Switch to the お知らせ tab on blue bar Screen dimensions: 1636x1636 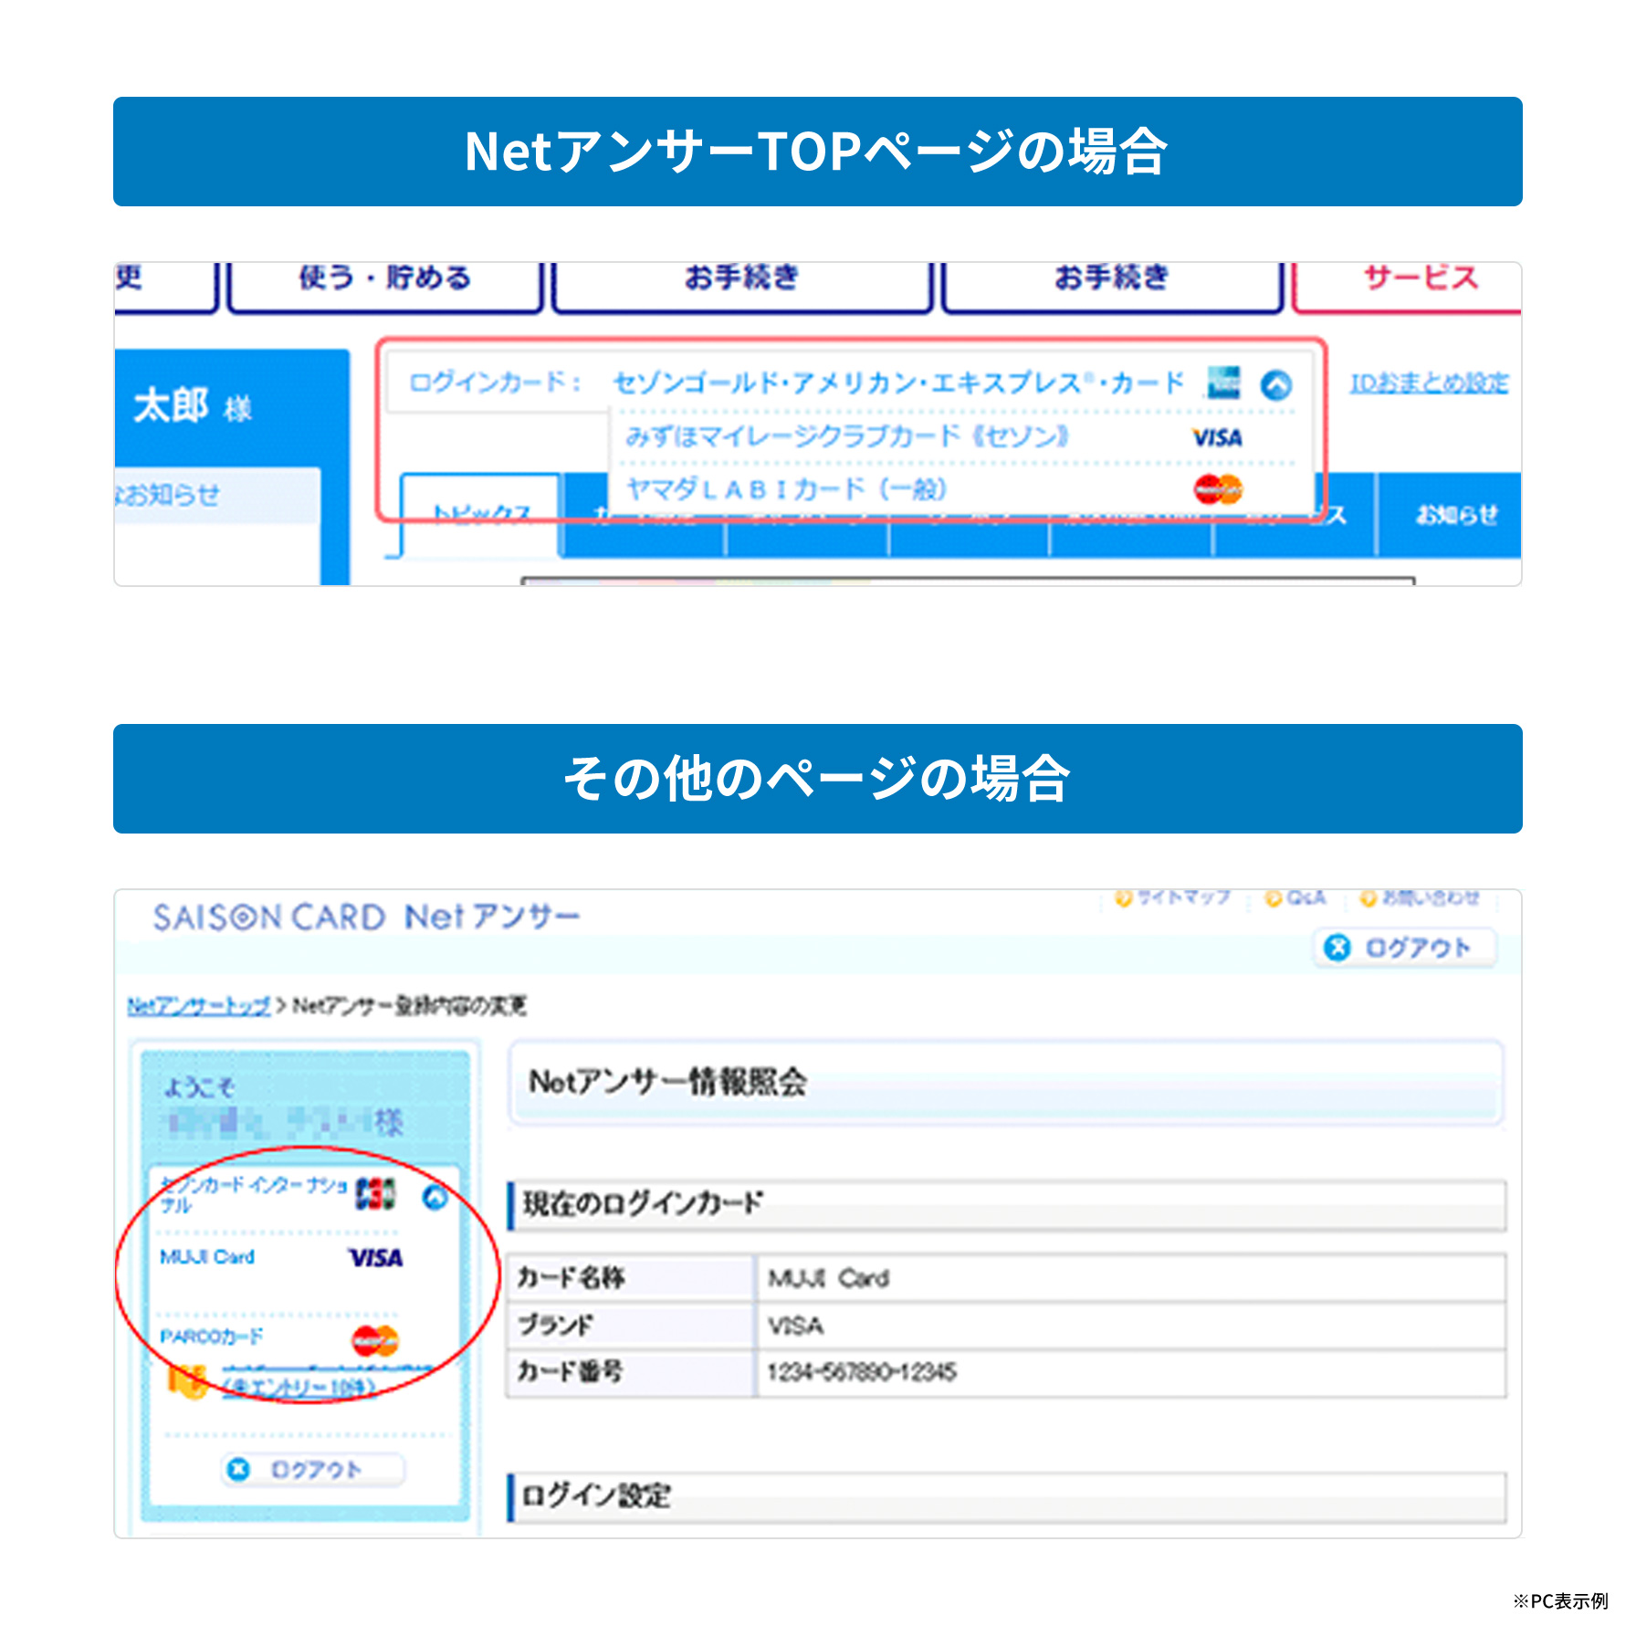click(1455, 516)
